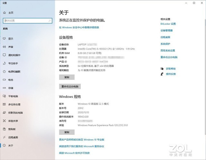Screen dimensions: 206x160
Task: Click 重命名这台电脑 related link
Action: point(169,57)
